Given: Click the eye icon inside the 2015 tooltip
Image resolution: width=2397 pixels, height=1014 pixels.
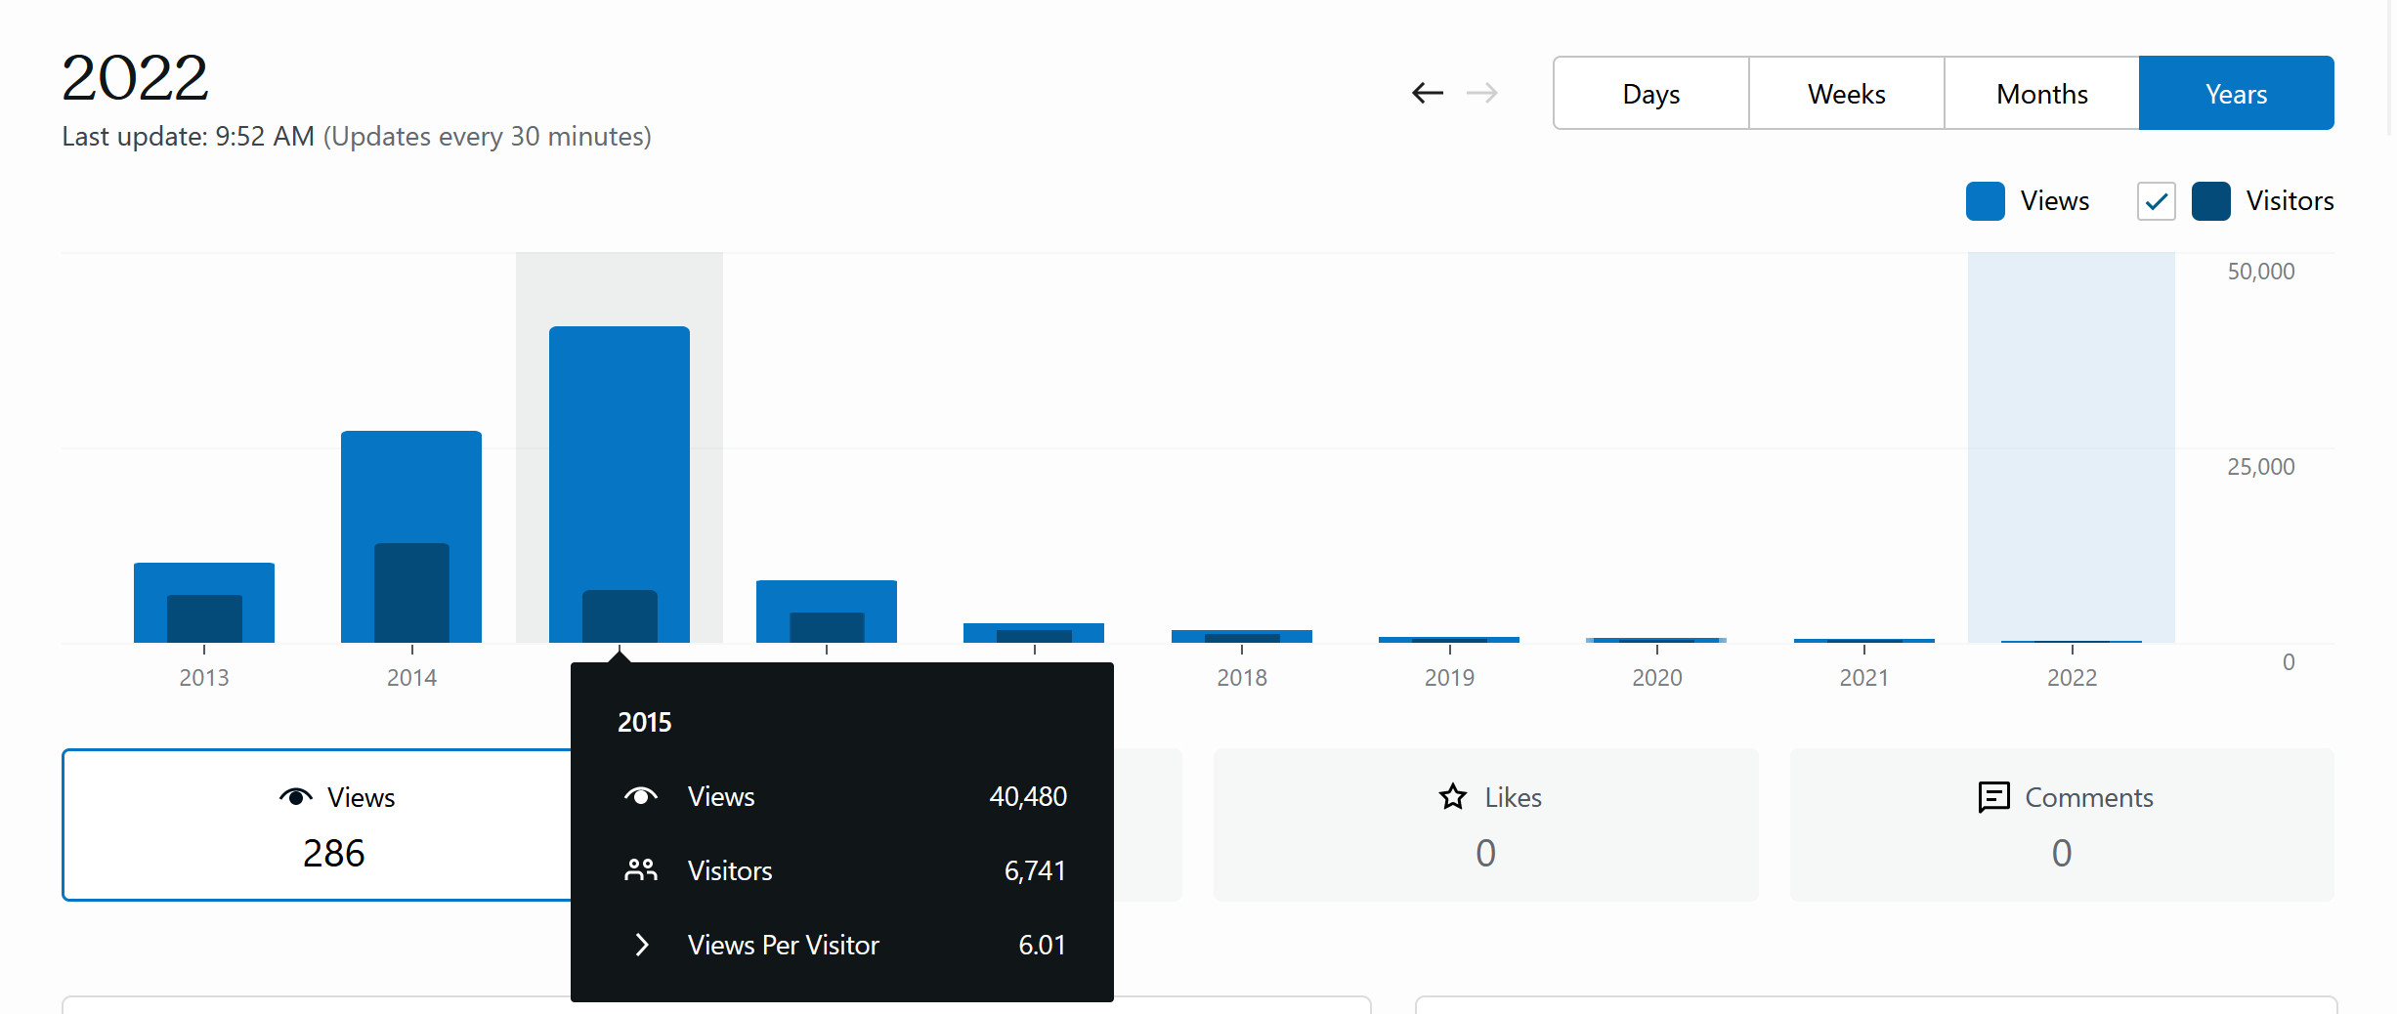Looking at the screenshot, I should pyautogui.click(x=642, y=795).
